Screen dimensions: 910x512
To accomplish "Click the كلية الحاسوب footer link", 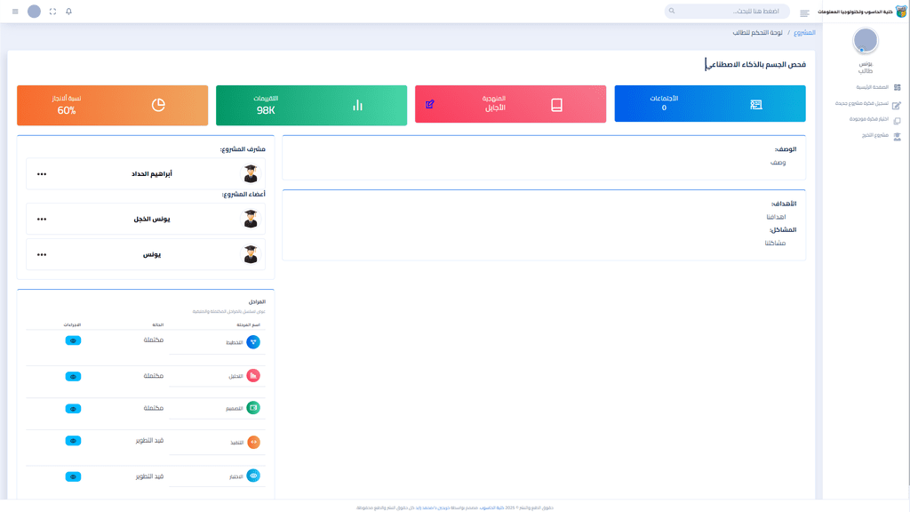I will (491, 508).
